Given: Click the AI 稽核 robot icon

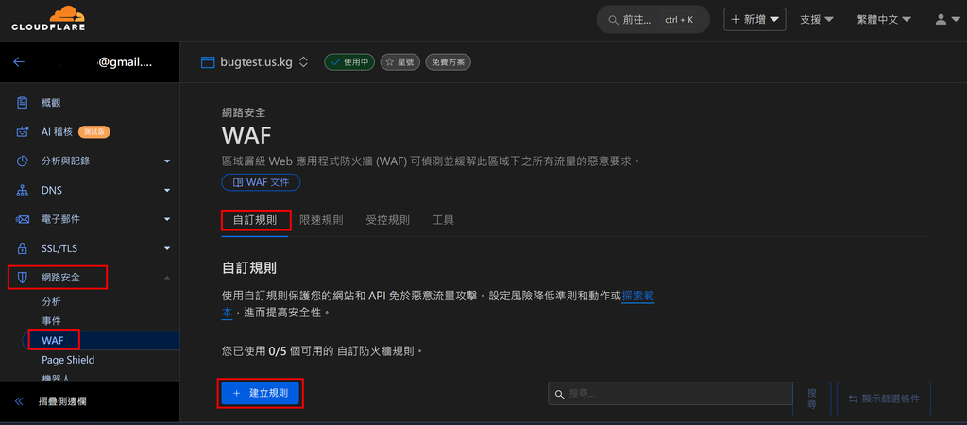Looking at the screenshot, I should pos(23,132).
